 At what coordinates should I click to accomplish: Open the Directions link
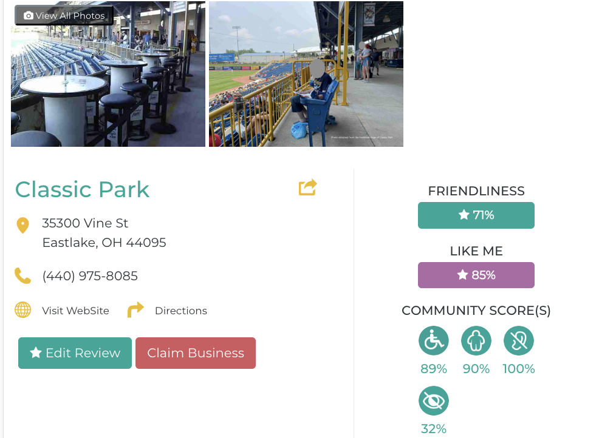tap(181, 311)
